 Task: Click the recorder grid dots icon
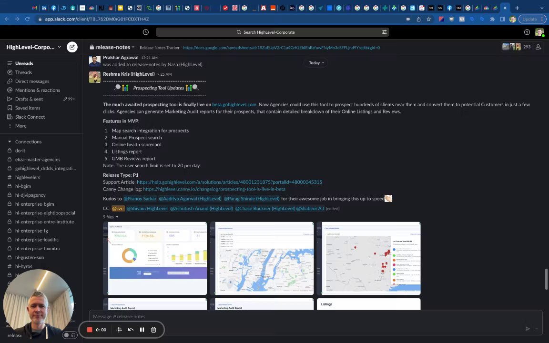(119, 330)
